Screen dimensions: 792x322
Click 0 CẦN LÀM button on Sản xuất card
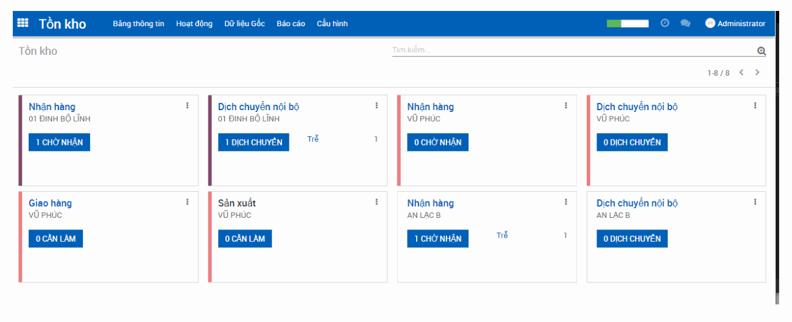point(245,239)
